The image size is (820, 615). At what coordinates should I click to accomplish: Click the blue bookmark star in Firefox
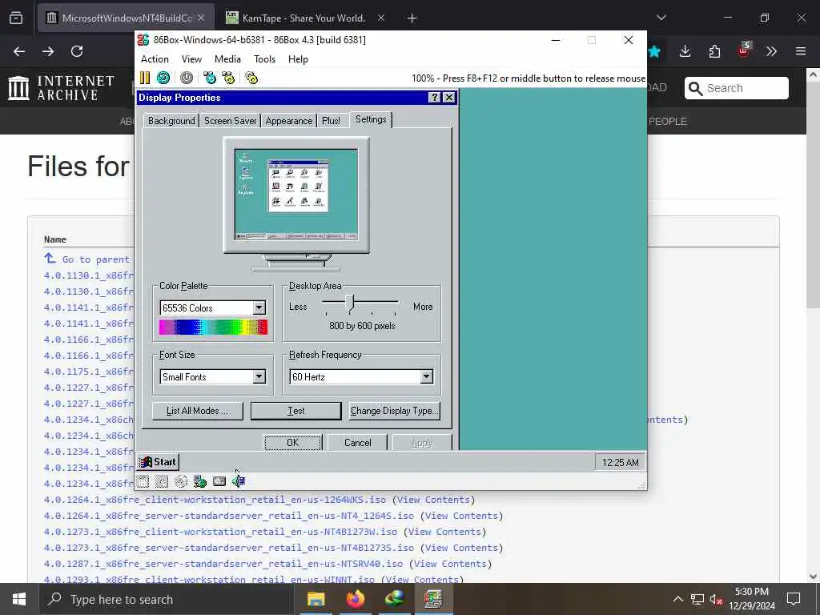point(654,51)
